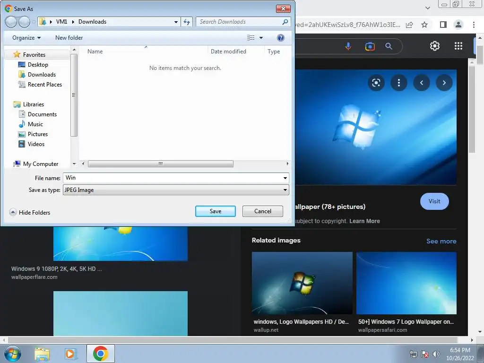
Task: Click the search magnifier in Save As dialog
Action: tap(285, 22)
